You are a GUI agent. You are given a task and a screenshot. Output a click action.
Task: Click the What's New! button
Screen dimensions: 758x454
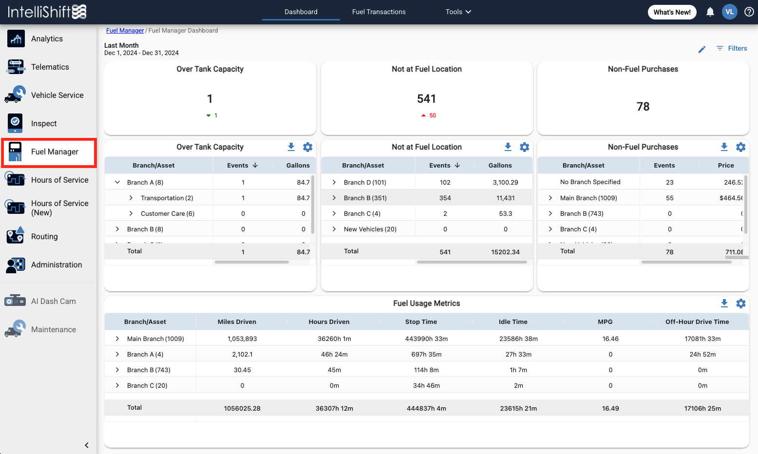[672, 12]
